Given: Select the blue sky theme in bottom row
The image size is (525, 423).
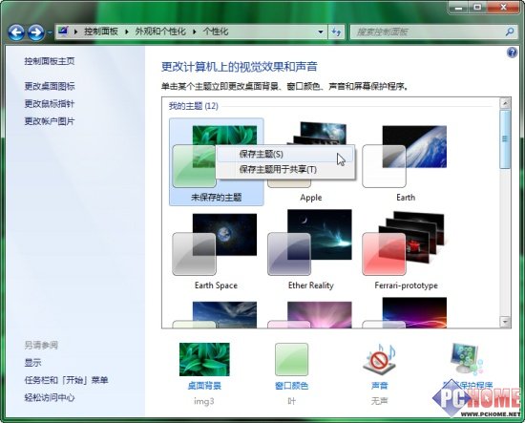Looking at the screenshot, I should coord(216,314).
